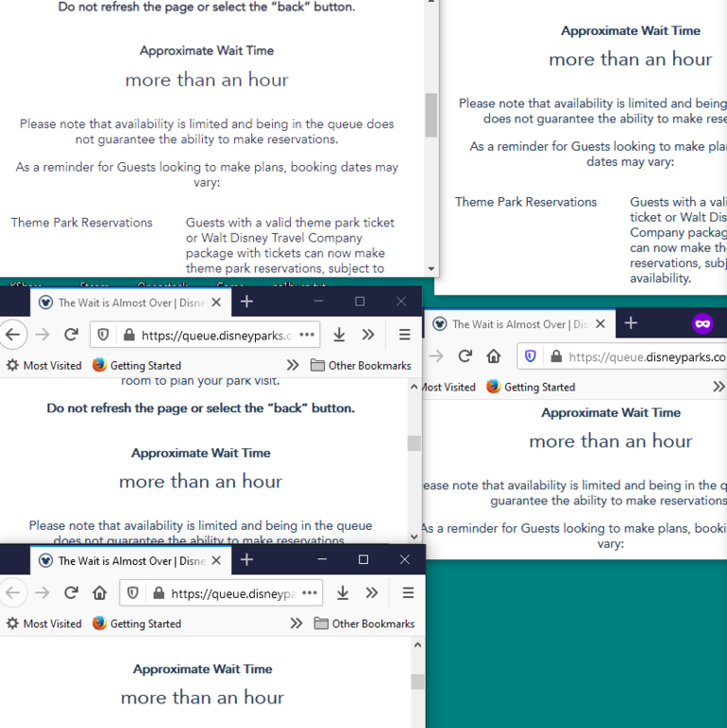Go back in the middle-left Firefox window
This screenshot has width=727, height=728.
tap(12, 335)
